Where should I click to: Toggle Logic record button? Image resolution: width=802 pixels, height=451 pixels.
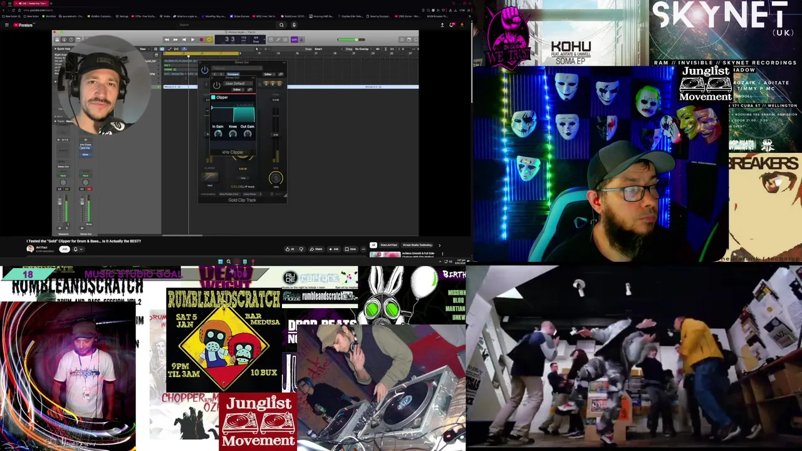[x=201, y=39]
